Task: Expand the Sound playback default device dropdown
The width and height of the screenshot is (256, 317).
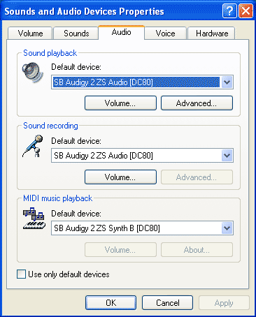Action: pyautogui.click(x=227, y=82)
